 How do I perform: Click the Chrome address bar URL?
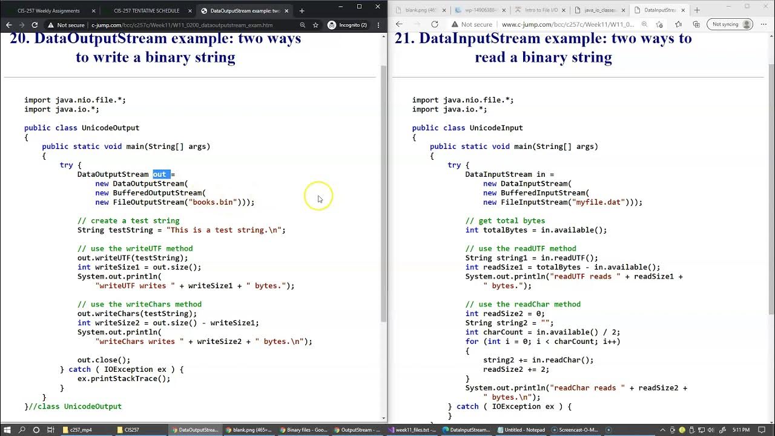tap(182, 25)
